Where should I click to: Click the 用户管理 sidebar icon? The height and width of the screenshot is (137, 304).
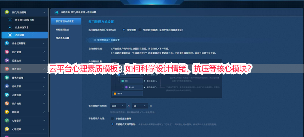[7, 52]
